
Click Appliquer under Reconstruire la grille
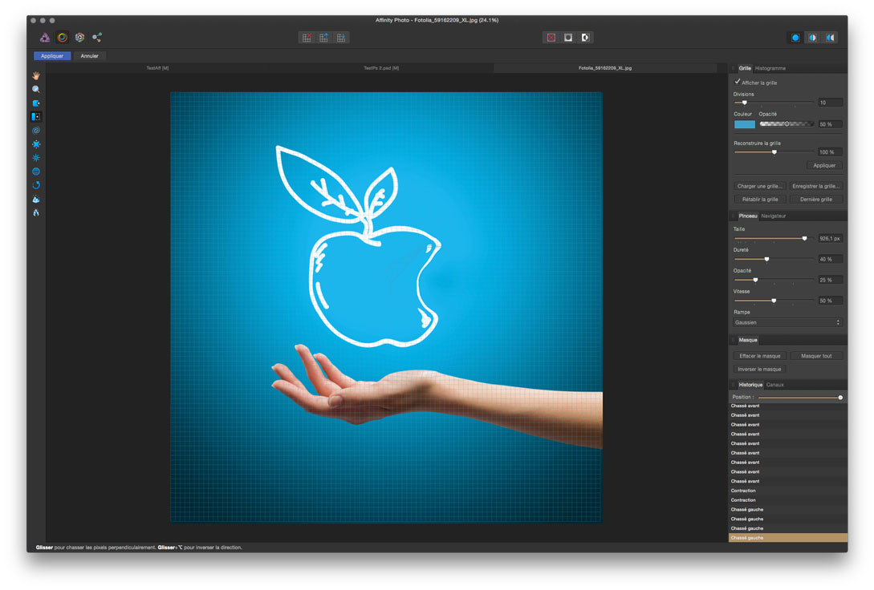click(x=823, y=165)
